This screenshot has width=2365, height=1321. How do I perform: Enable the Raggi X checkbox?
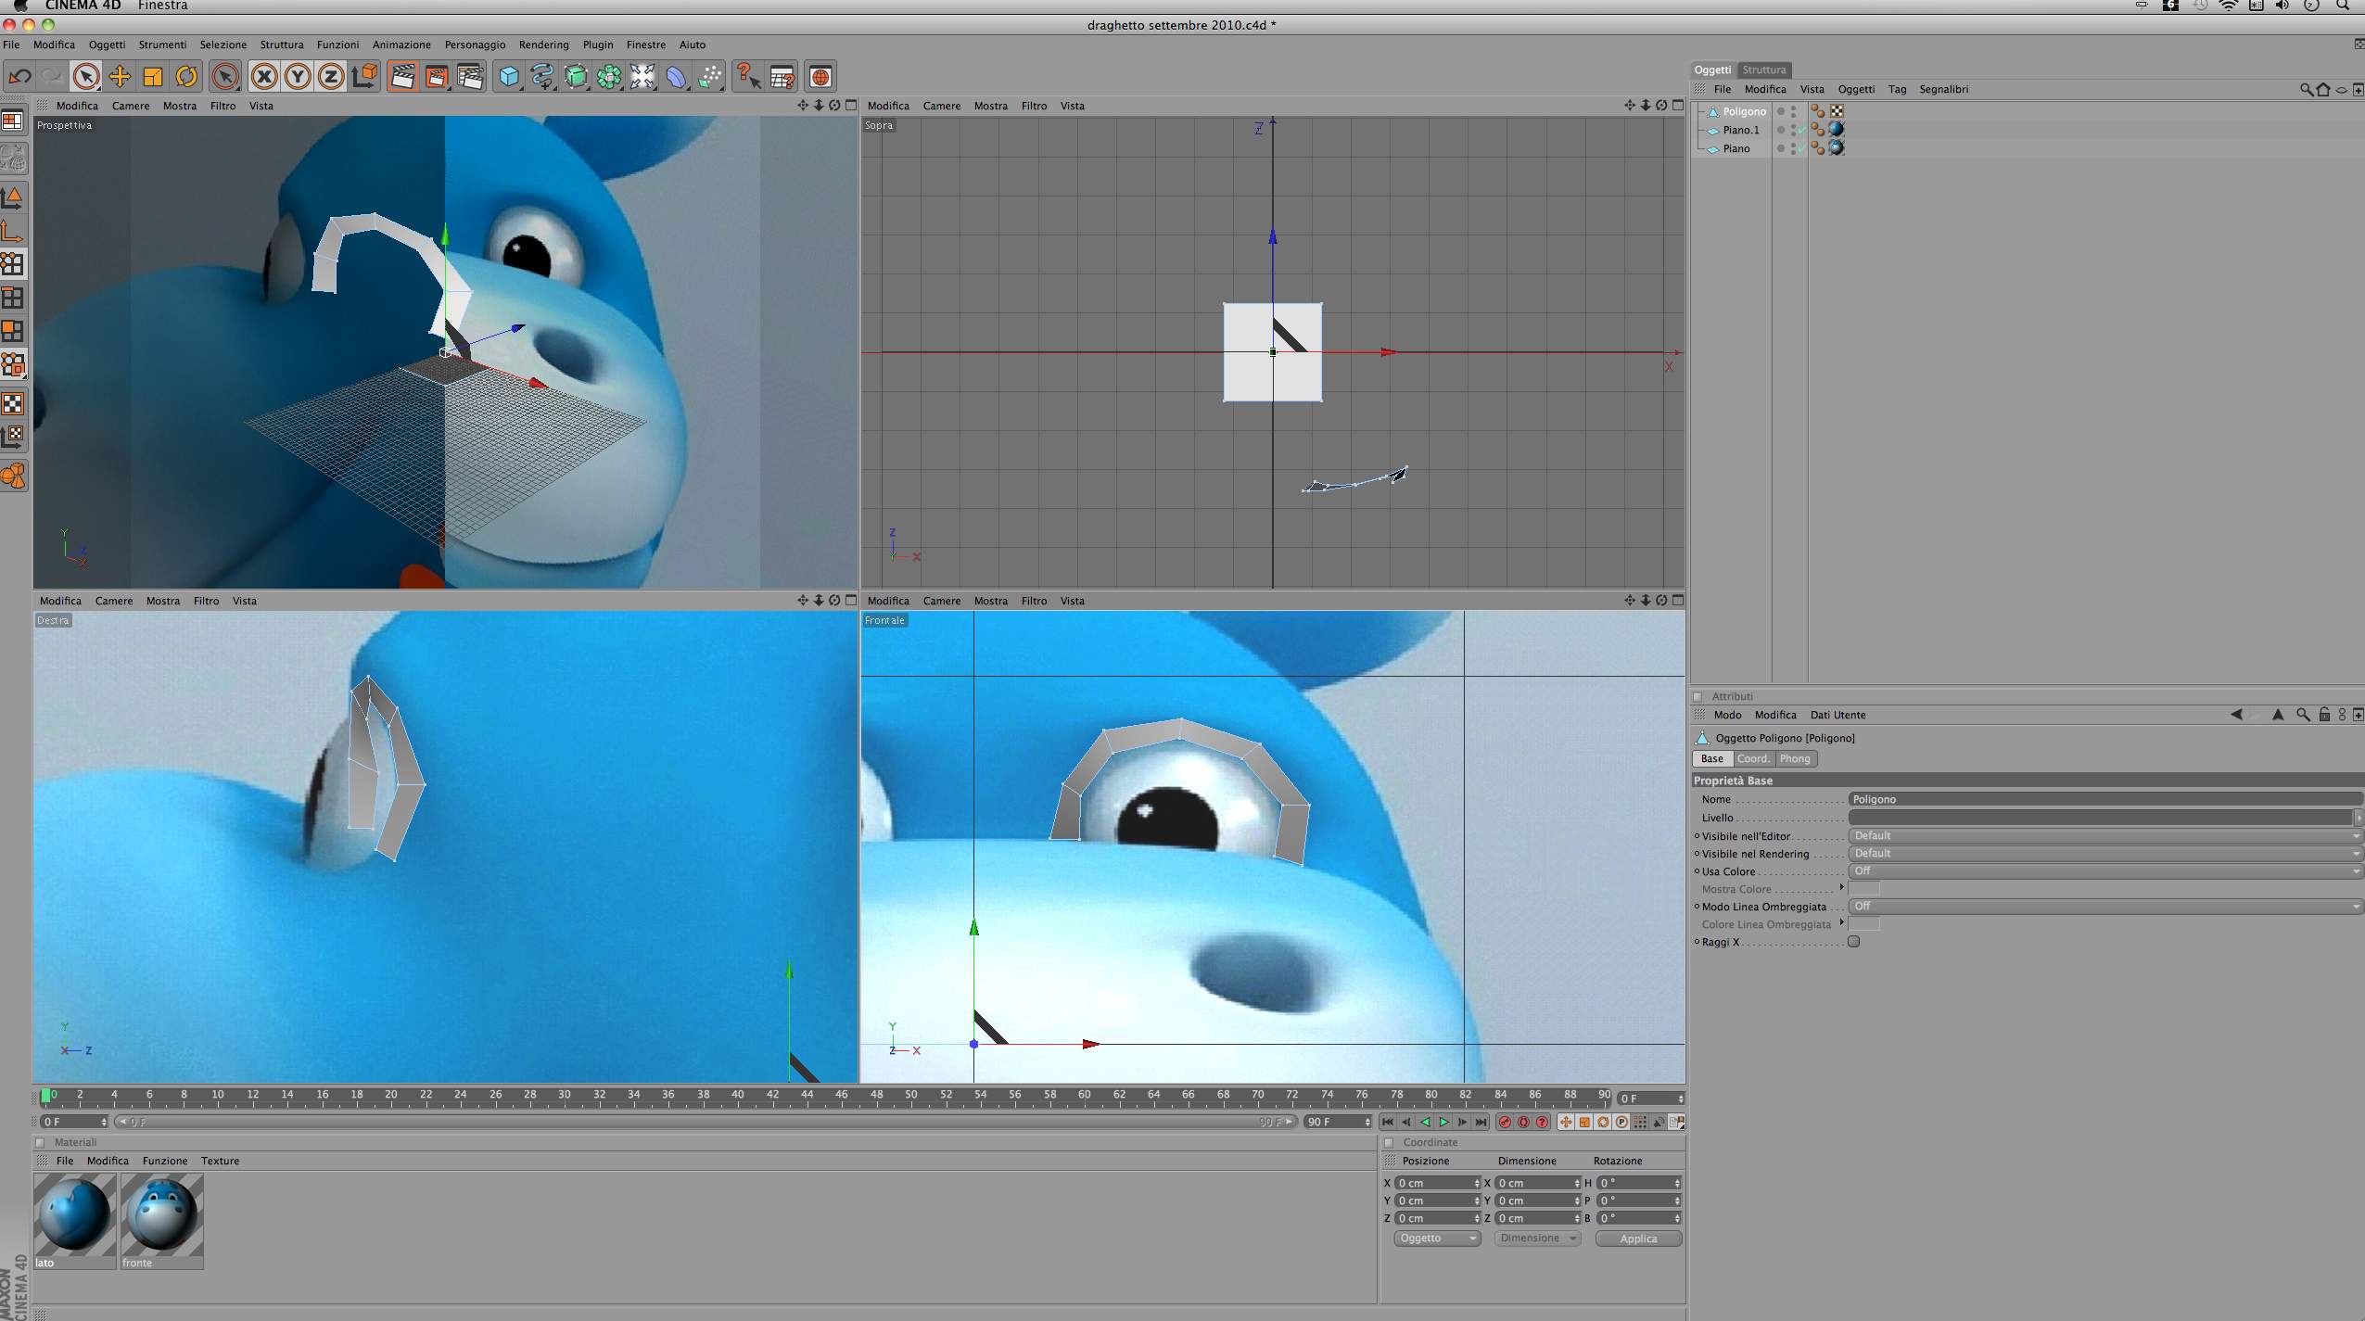click(1853, 942)
